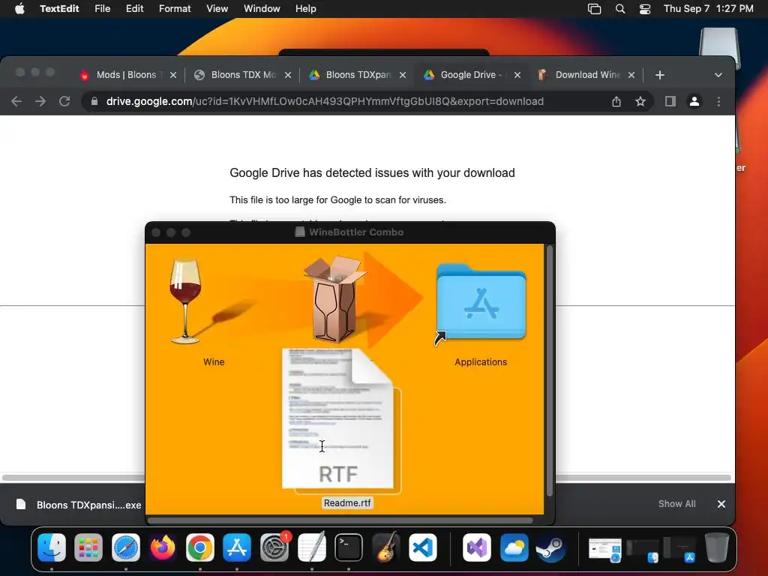The height and width of the screenshot is (576, 768).
Task: Open App Store from the Dock
Action: click(x=237, y=547)
